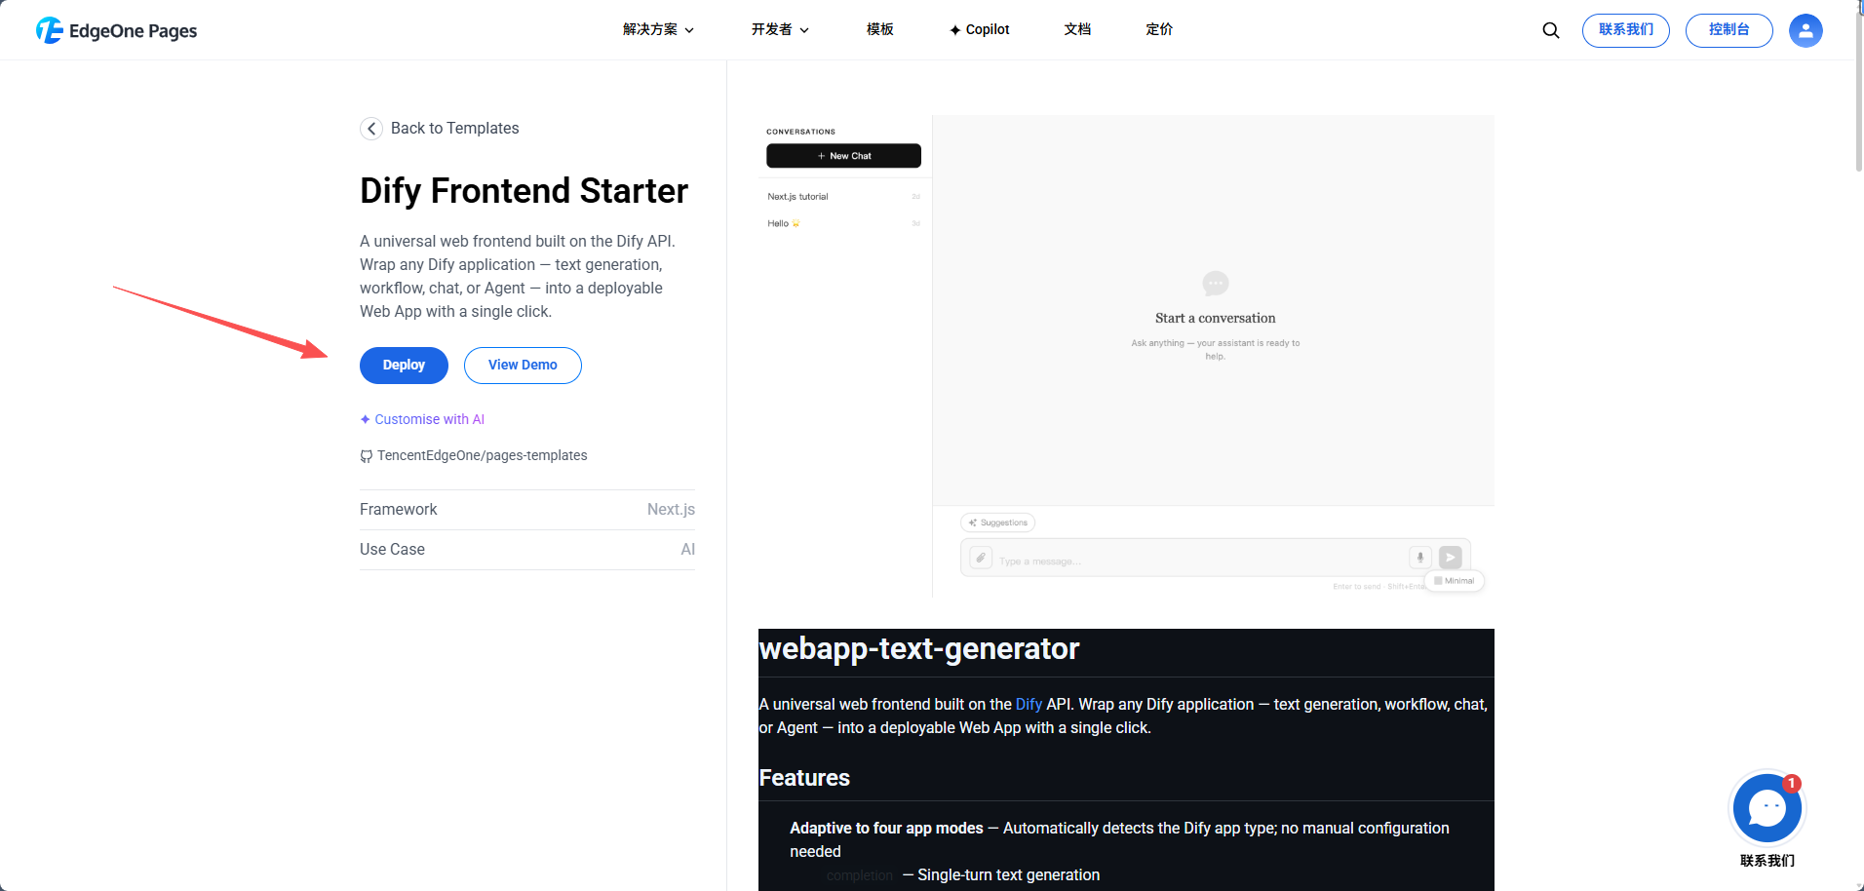Open the floating chat support bubble
The width and height of the screenshot is (1864, 891).
click(x=1767, y=808)
